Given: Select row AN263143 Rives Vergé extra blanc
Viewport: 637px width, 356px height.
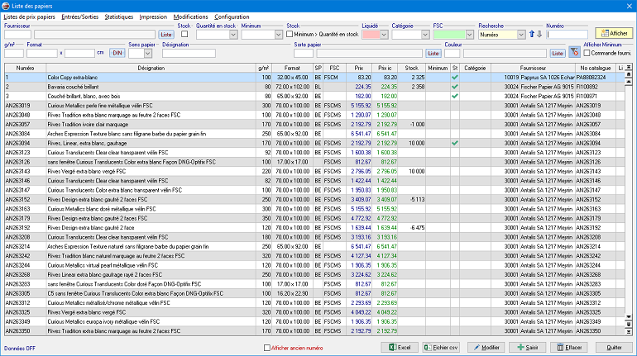Looking at the screenshot, I should tap(314, 171).
